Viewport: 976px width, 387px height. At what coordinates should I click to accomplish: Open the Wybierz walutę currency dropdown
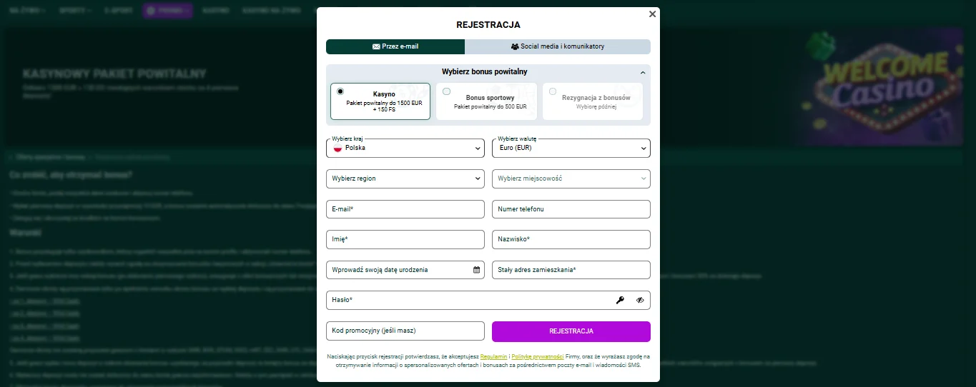(571, 148)
